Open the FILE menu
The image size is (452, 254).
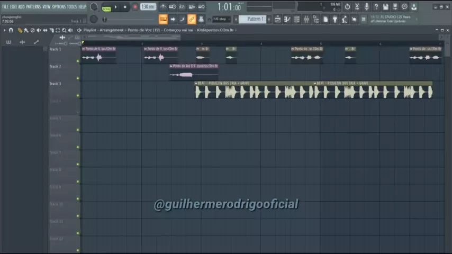tap(5, 6)
